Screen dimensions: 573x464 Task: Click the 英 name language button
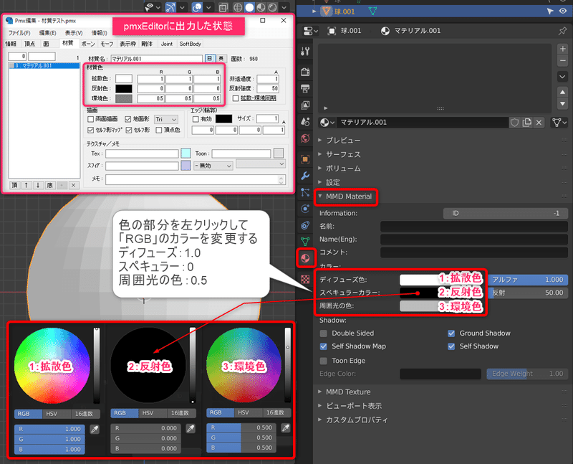point(221,59)
